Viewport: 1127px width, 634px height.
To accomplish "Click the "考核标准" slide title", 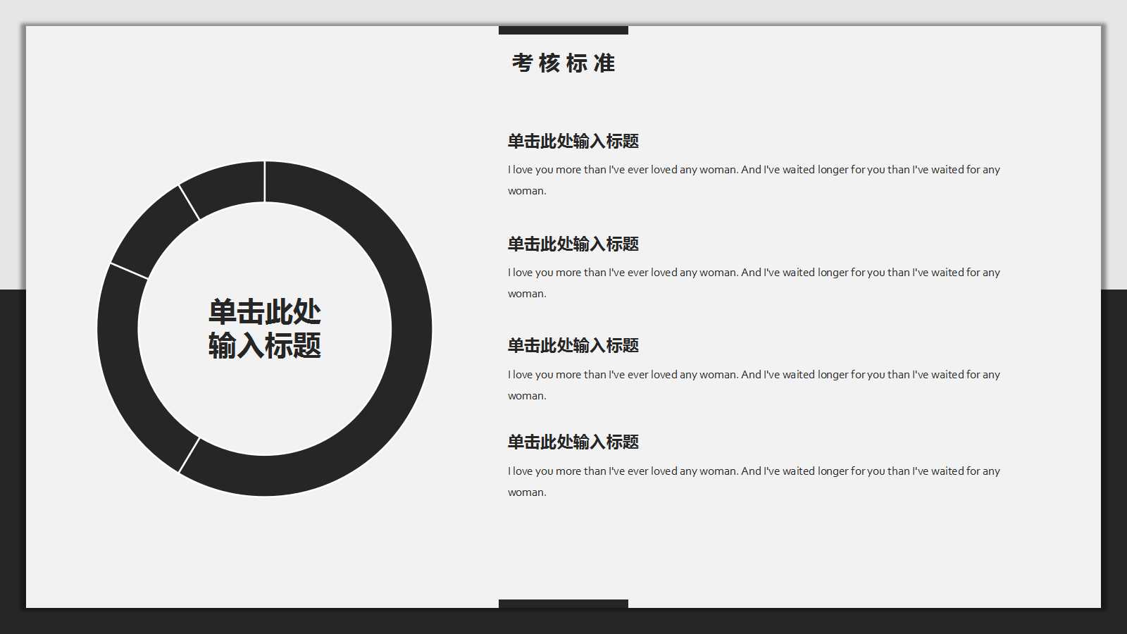I will [x=563, y=63].
